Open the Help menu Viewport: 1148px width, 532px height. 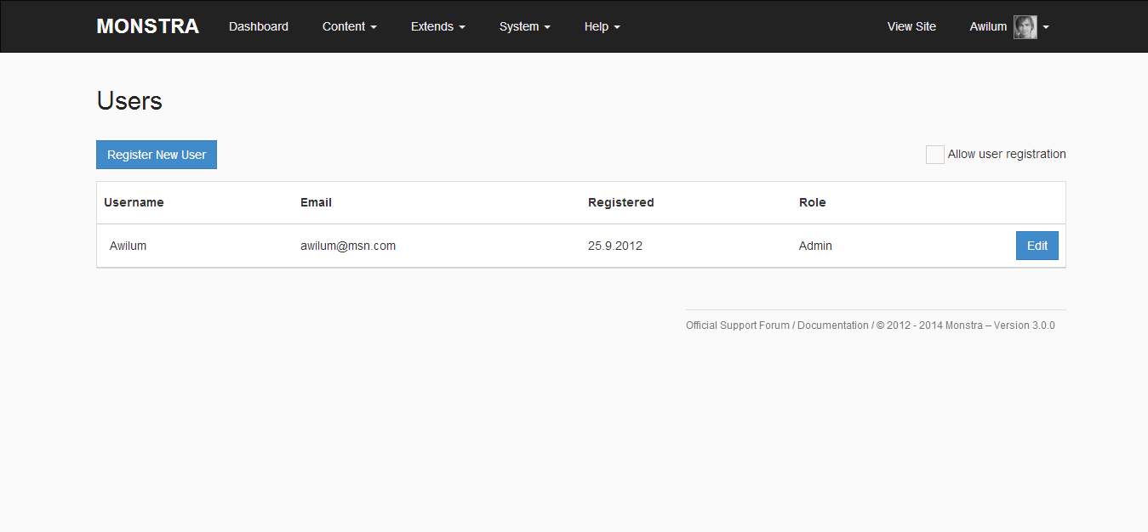[602, 26]
